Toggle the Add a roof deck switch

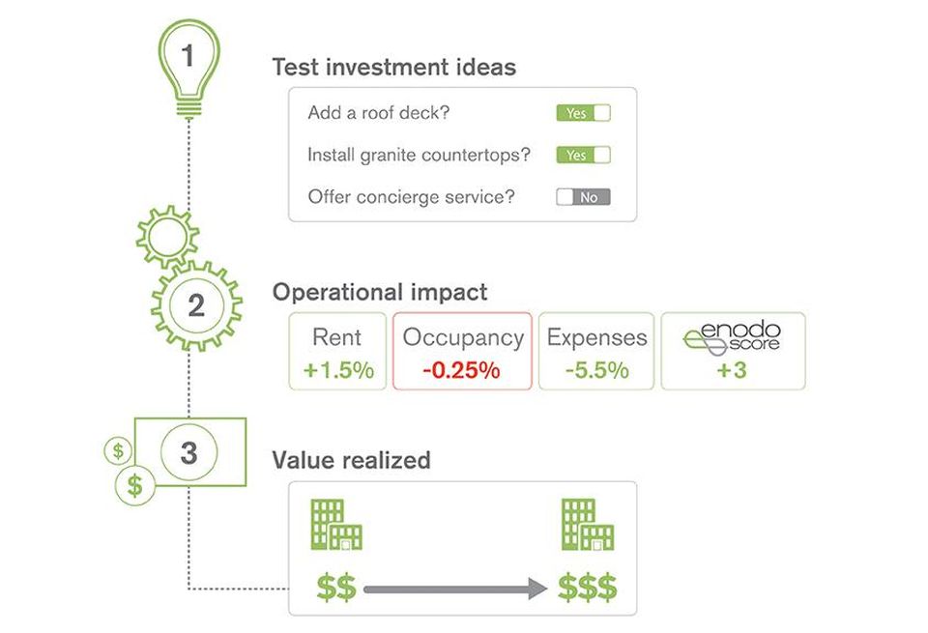point(583,113)
